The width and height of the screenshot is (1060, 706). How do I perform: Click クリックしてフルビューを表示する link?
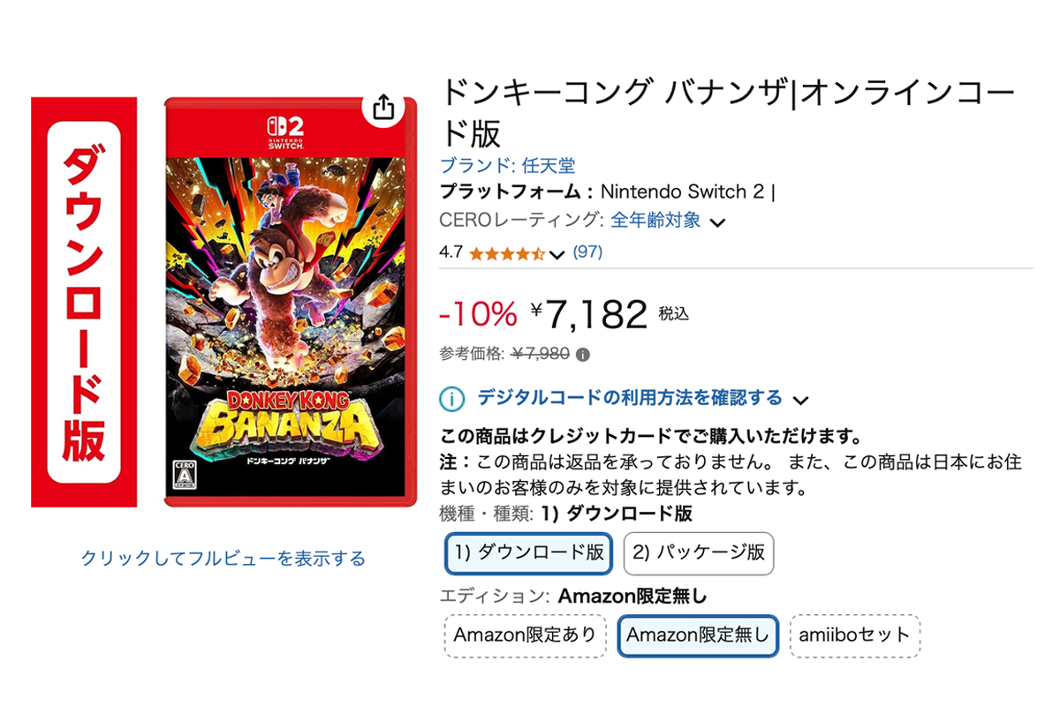tap(225, 556)
